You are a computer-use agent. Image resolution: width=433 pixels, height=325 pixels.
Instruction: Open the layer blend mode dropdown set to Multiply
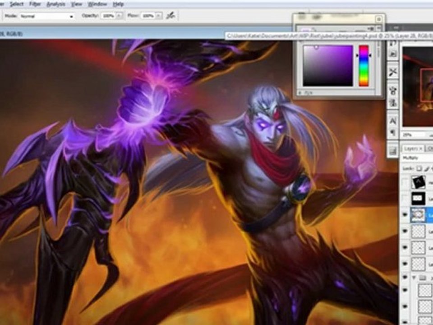tap(417, 158)
